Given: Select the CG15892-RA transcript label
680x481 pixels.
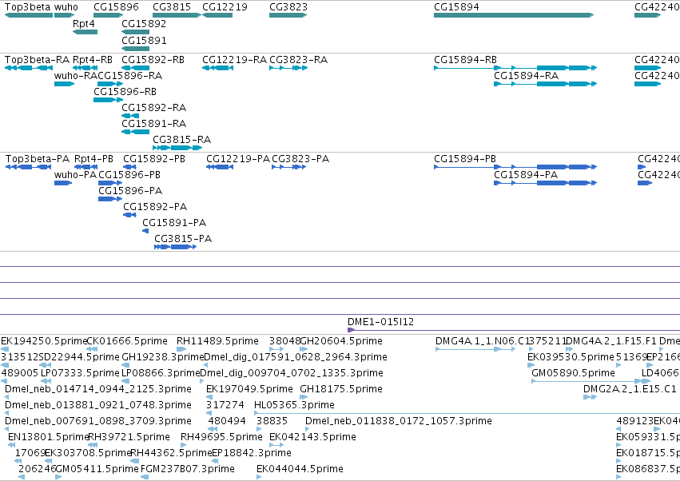Looking at the screenshot, I should click(x=154, y=108).
